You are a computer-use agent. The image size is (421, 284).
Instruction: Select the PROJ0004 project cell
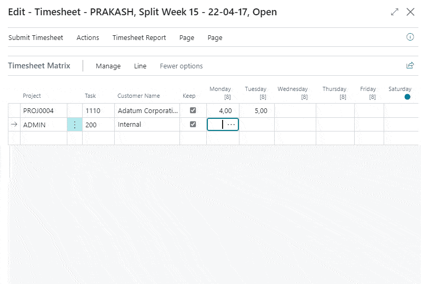click(x=43, y=111)
